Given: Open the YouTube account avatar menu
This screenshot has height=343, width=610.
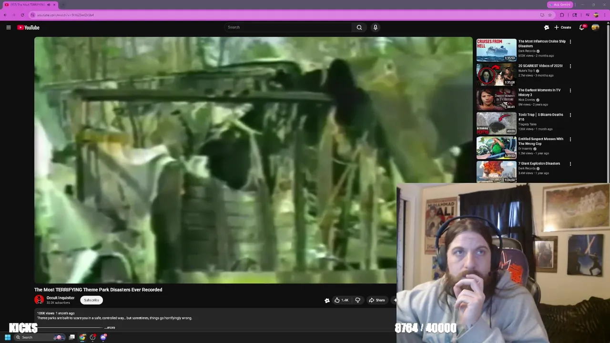Looking at the screenshot, I should click(595, 27).
